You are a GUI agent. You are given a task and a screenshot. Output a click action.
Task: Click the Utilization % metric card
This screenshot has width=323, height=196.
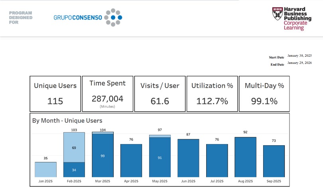212,94
